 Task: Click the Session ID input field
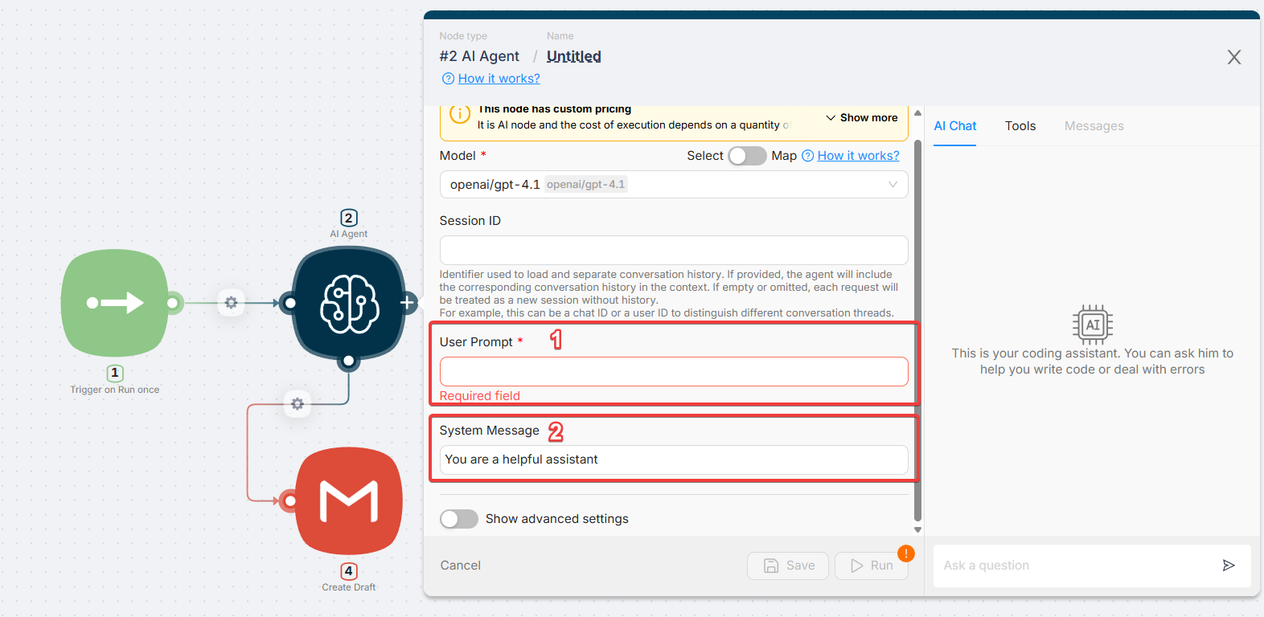click(x=673, y=250)
